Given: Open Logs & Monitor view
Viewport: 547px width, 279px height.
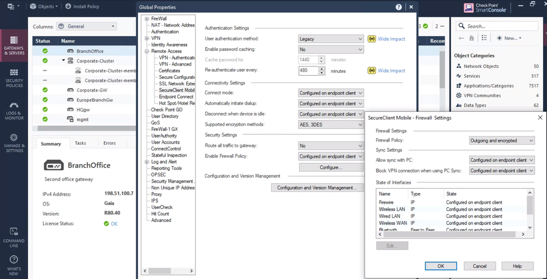Looking at the screenshot, I should tap(14, 111).
